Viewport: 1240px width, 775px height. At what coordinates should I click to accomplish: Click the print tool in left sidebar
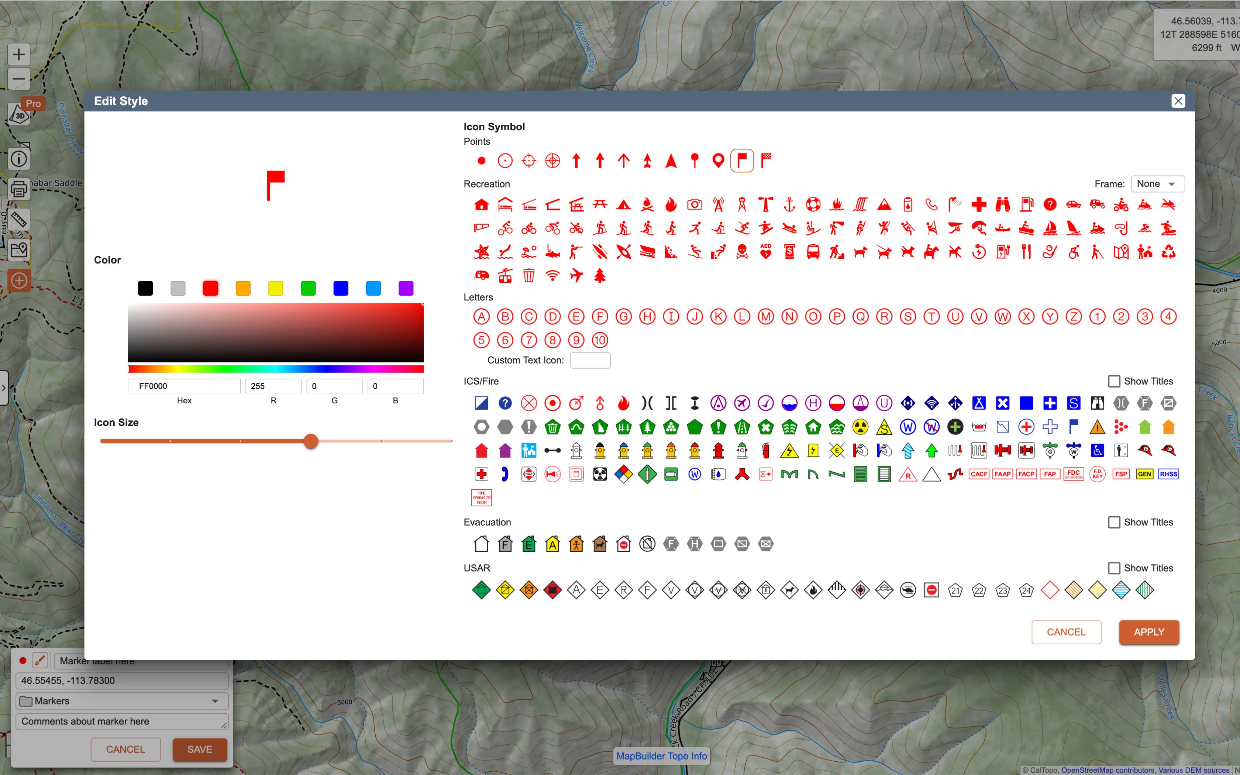click(x=19, y=189)
